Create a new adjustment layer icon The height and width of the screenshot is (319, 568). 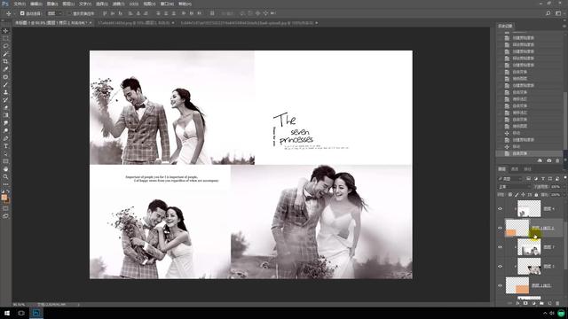click(533, 303)
